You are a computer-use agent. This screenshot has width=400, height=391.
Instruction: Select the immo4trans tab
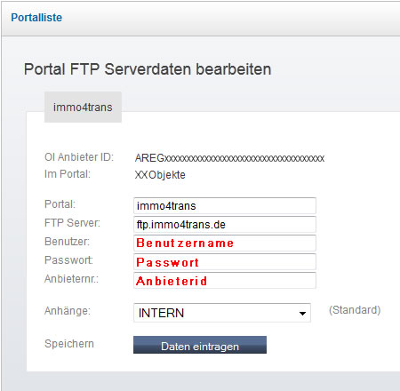83,107
